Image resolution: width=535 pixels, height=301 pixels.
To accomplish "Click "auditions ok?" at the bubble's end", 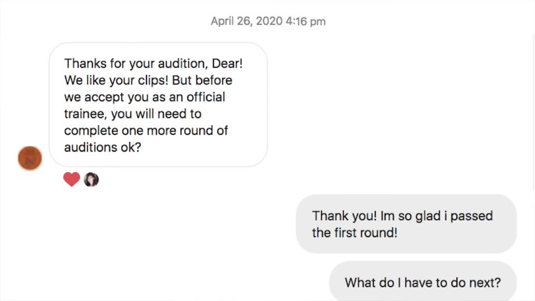I will pyautogui.click(x=102, y=148).
